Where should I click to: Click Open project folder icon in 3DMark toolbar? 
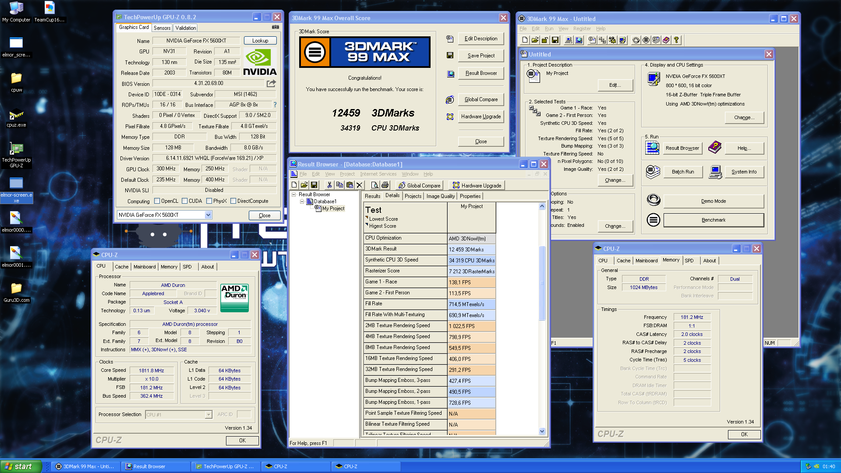535,40
